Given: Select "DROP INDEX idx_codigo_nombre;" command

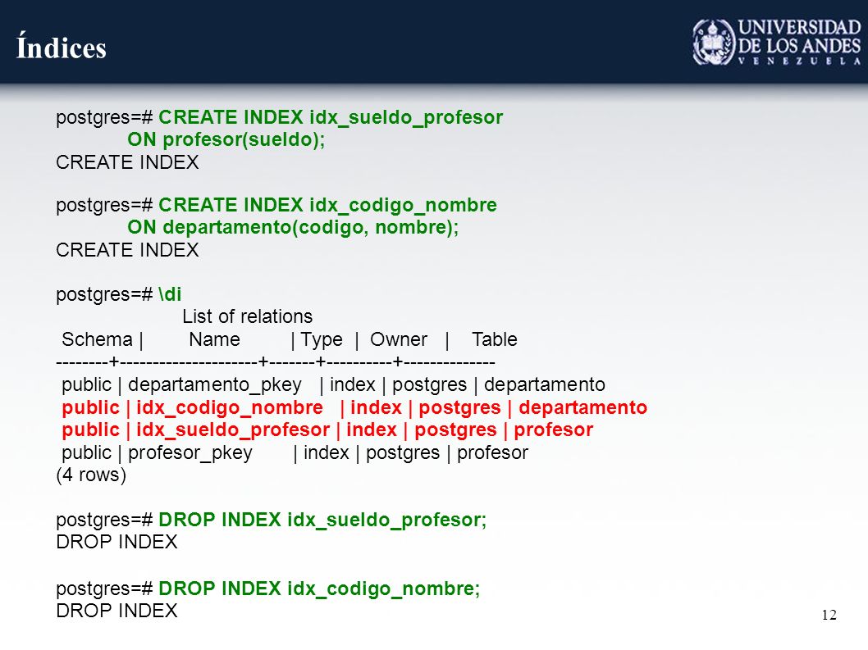Looking at the screenshot, I should pyautogui.click(x=319, y=589).
